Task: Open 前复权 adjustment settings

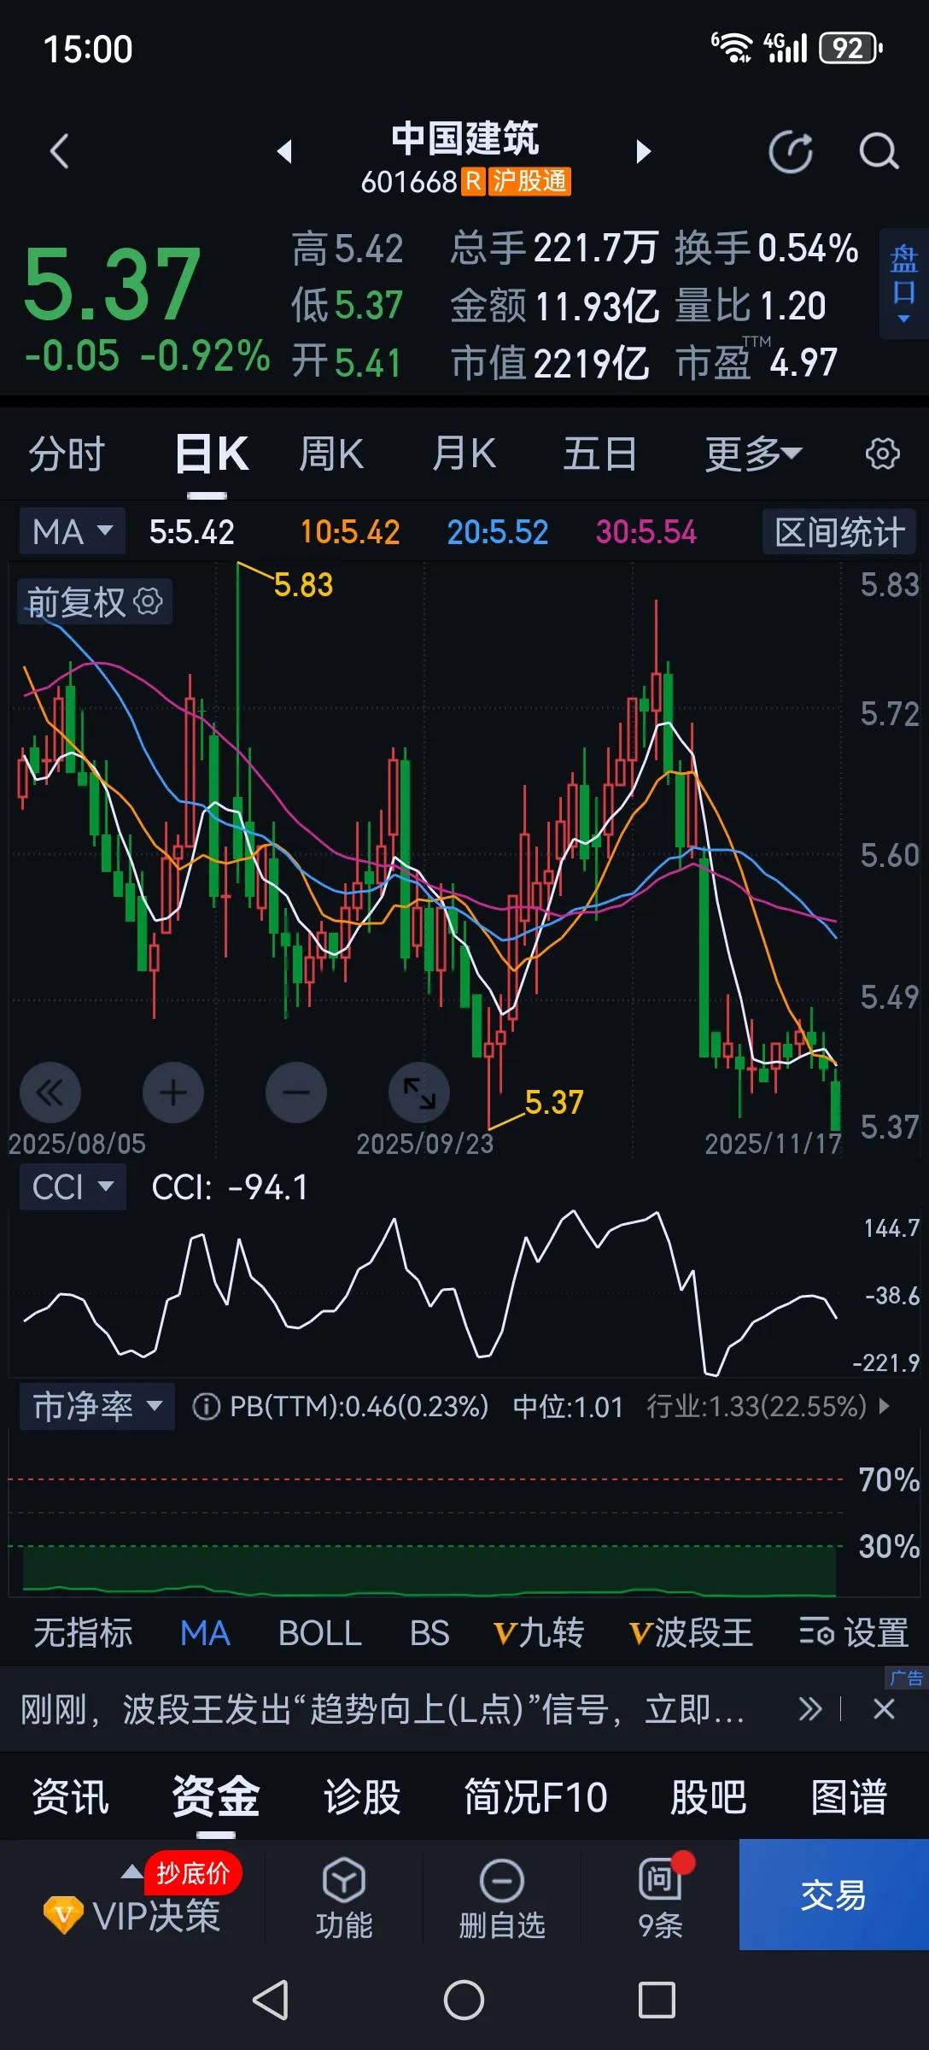Action: coord(95,601)
